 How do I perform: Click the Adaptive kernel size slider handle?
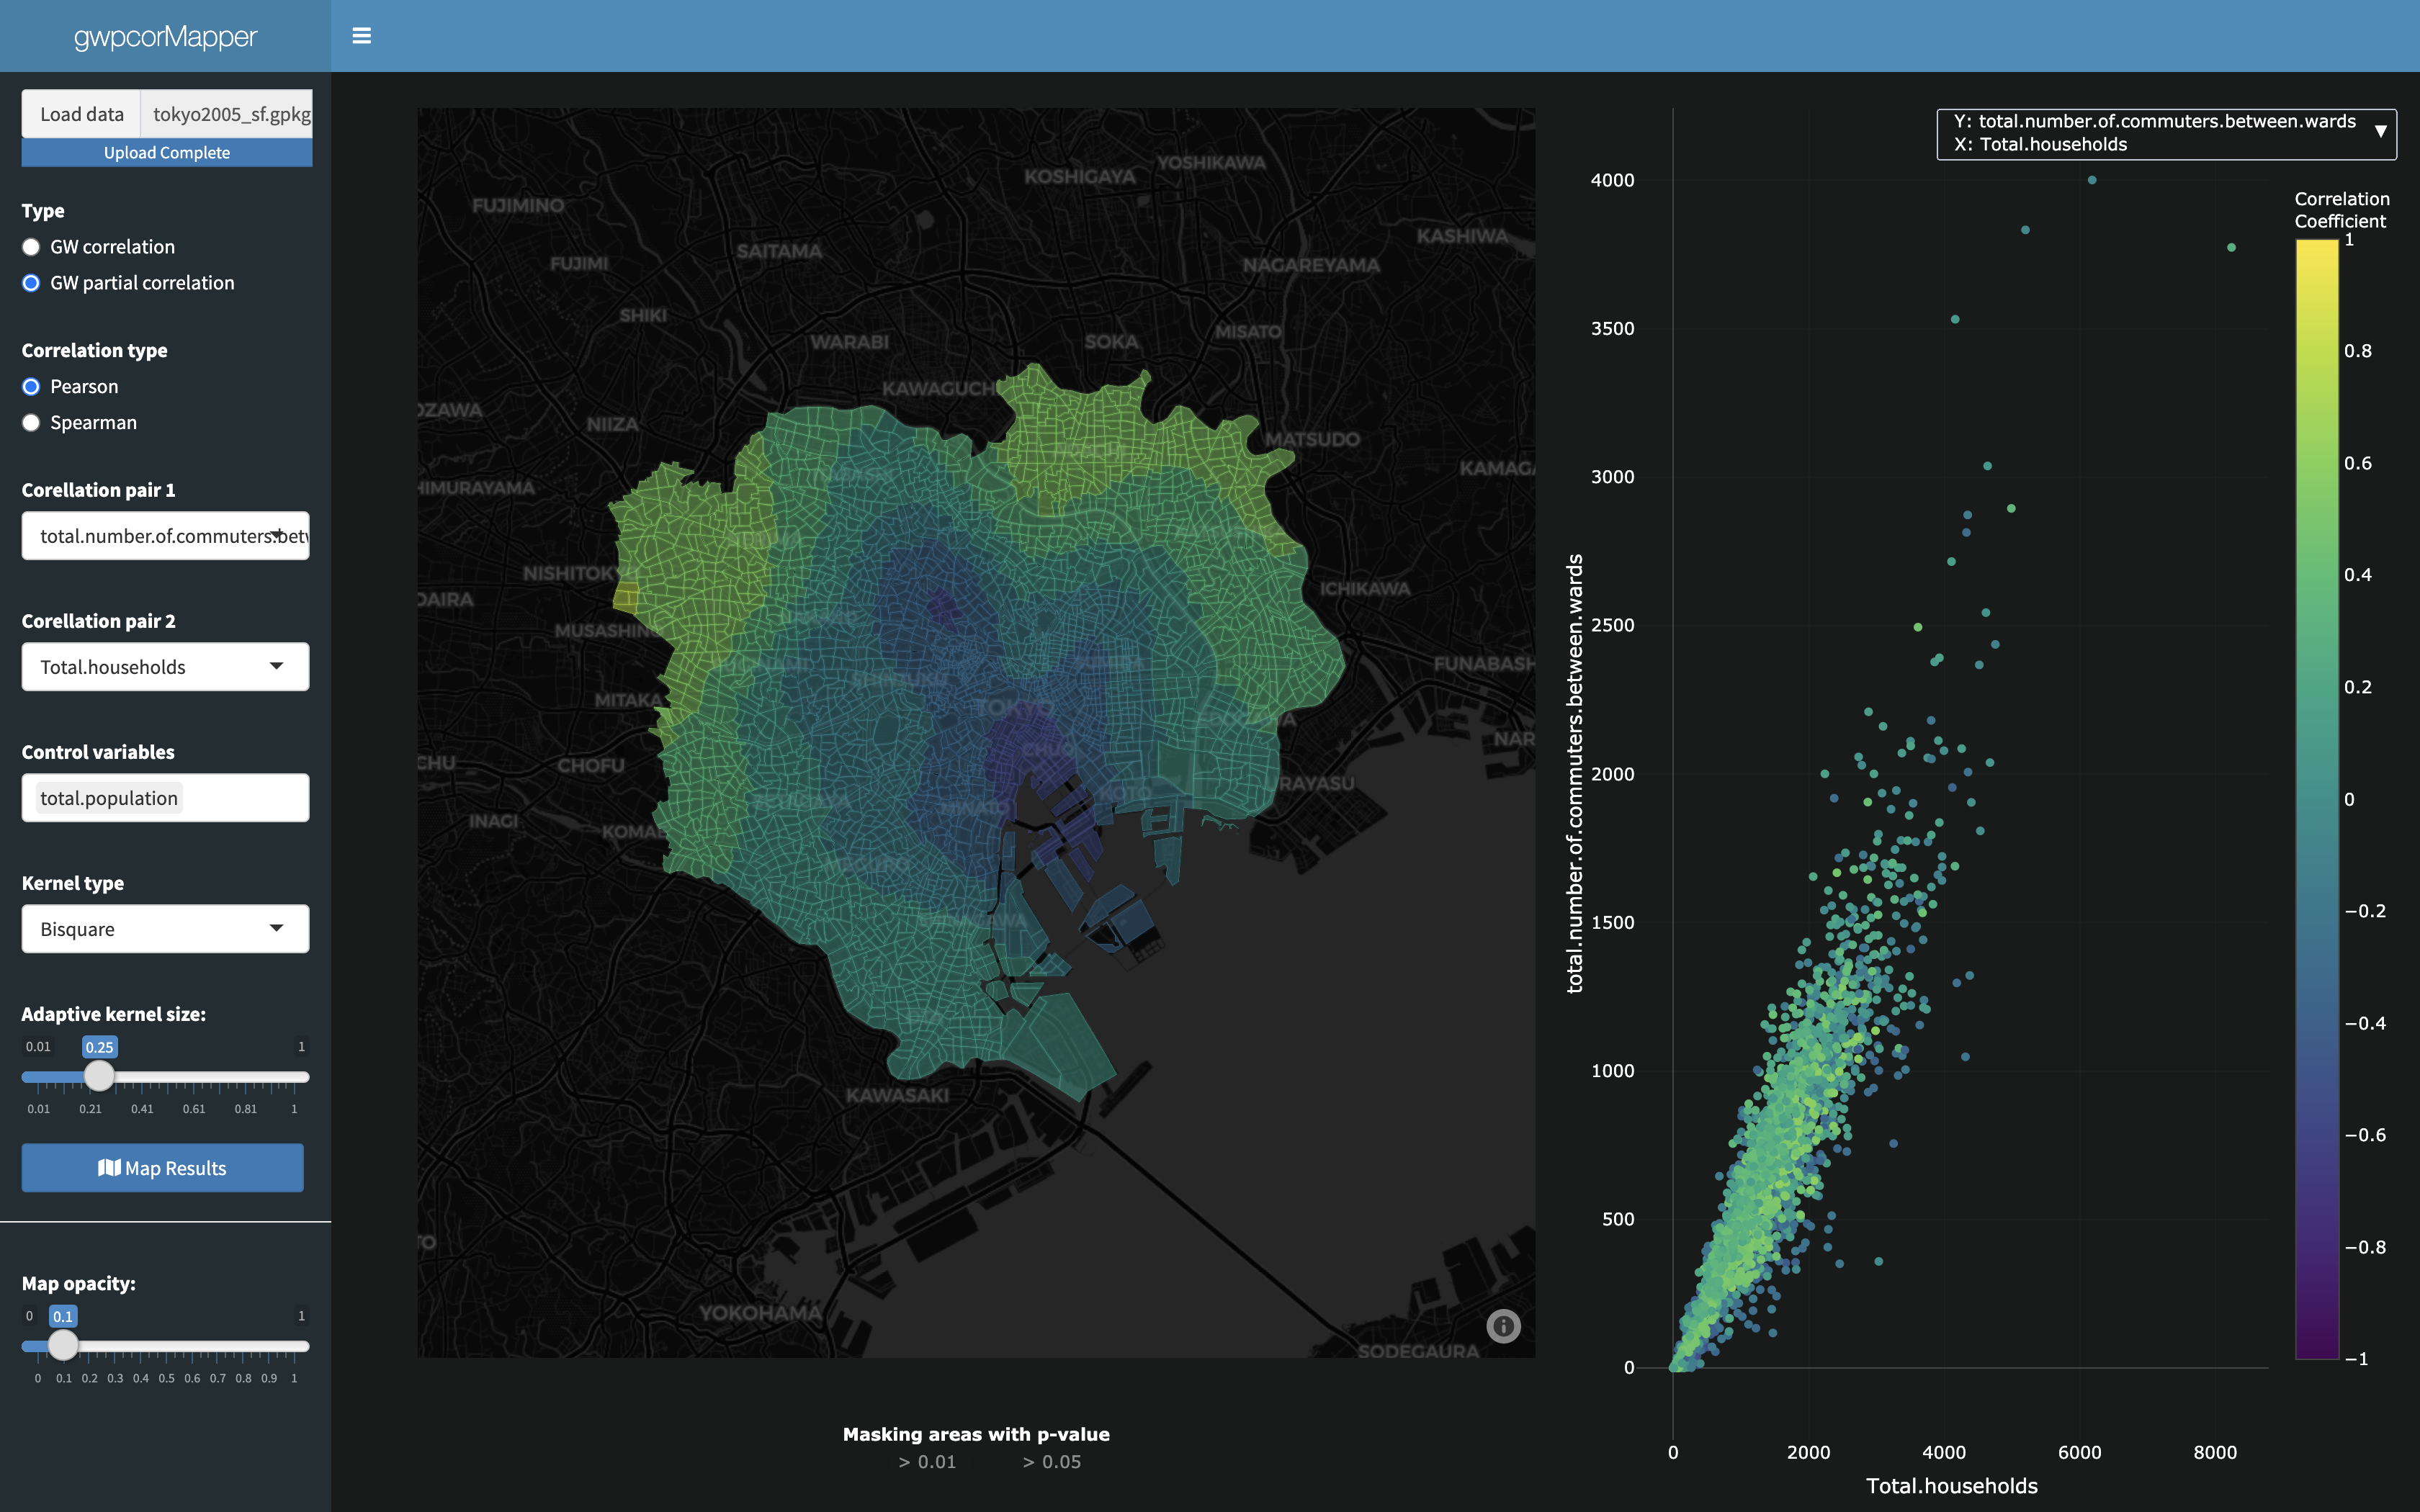[99, 1076]
